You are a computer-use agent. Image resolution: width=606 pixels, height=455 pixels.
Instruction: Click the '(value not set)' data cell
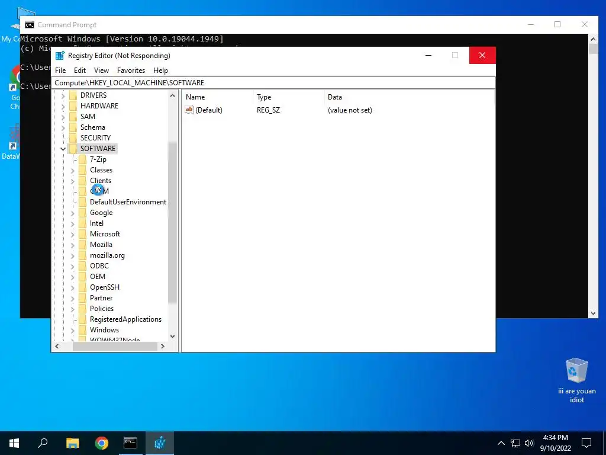350,110
